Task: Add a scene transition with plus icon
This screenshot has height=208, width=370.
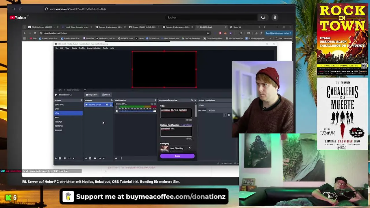Action: pos(225,115)
